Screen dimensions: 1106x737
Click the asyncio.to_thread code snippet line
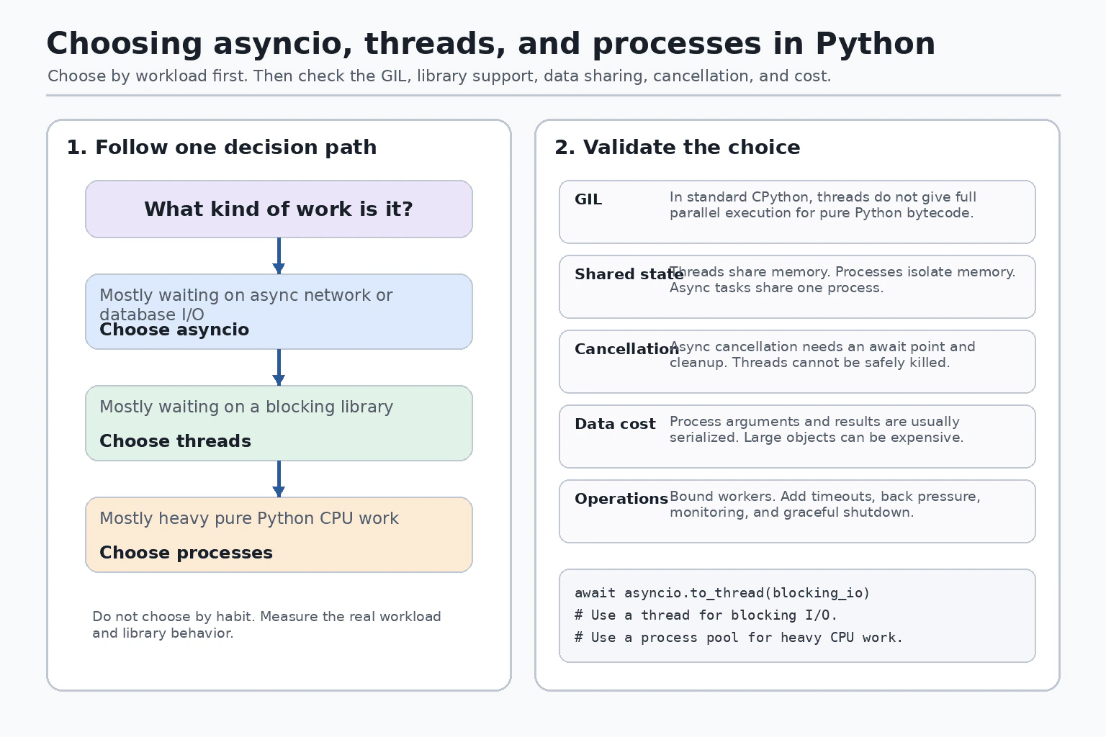tap(722, 593)
